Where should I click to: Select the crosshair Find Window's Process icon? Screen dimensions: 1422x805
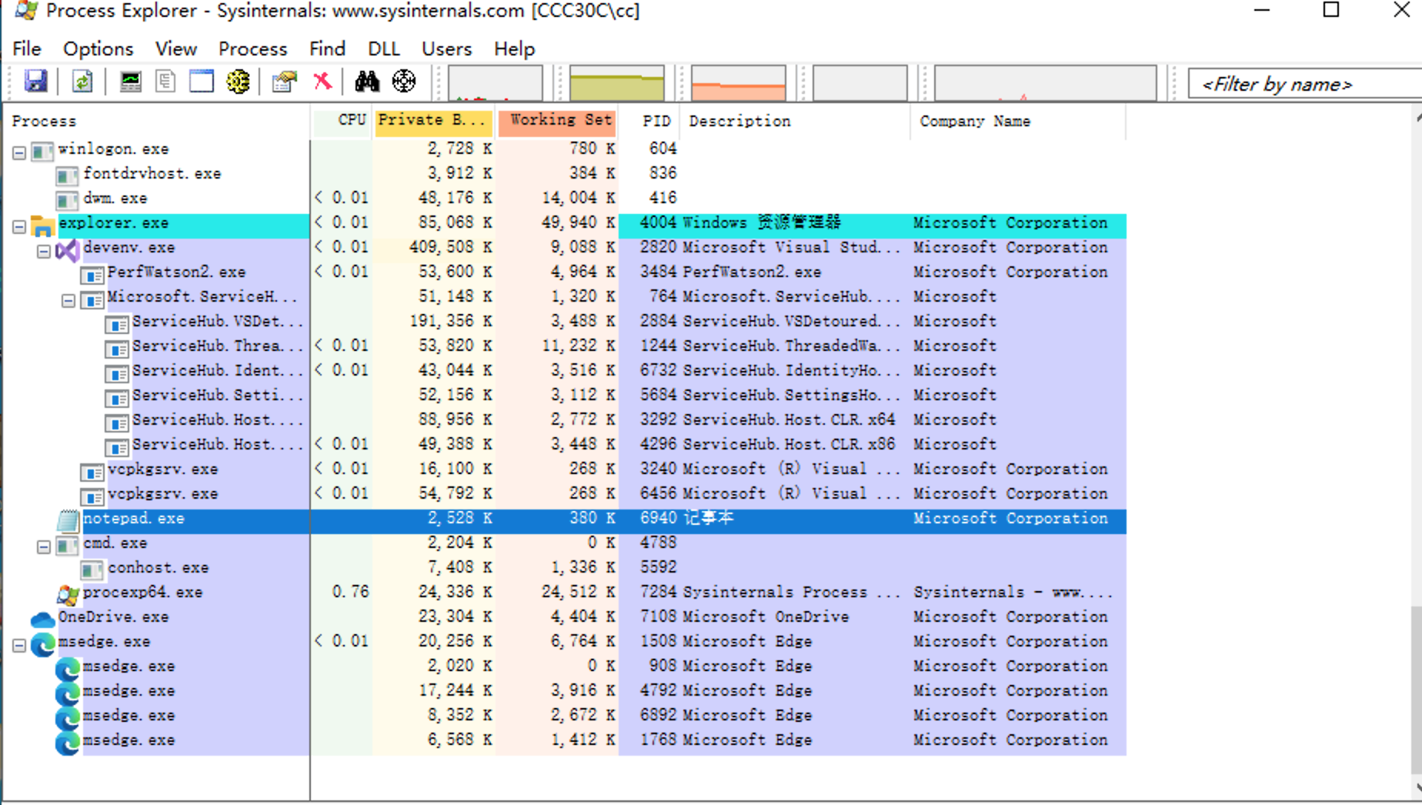[404, 81]
